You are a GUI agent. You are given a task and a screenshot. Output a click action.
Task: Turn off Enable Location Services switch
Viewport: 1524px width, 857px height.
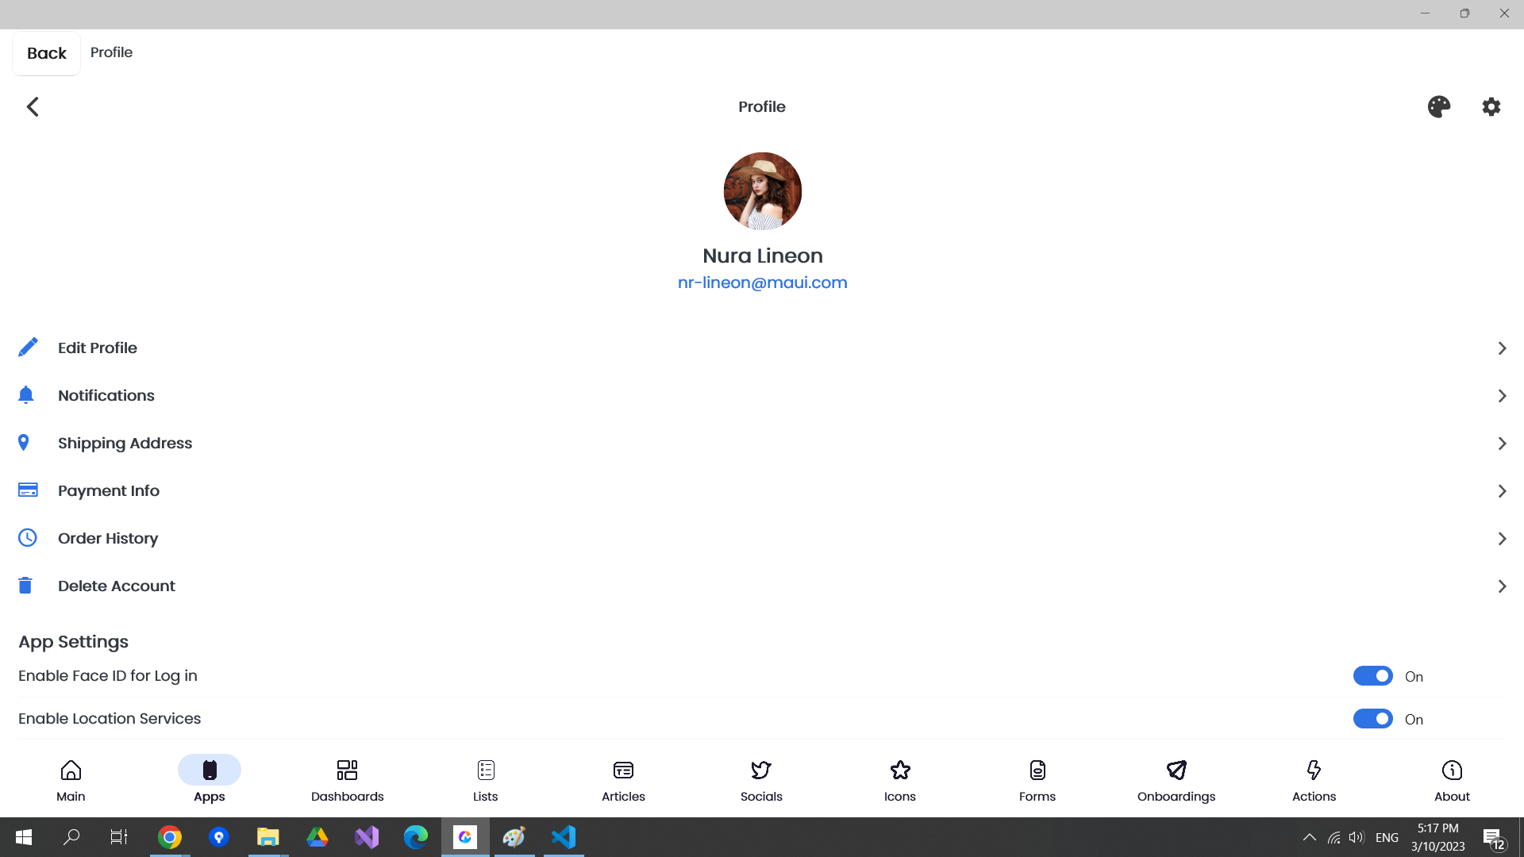1372,719
